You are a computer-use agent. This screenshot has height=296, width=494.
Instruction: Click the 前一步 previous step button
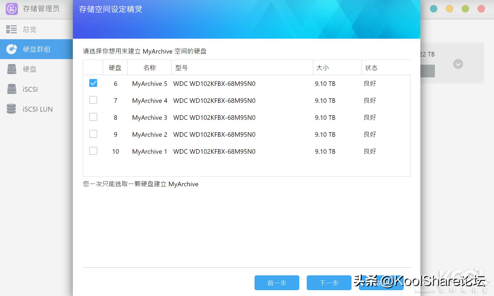point(277,283)
